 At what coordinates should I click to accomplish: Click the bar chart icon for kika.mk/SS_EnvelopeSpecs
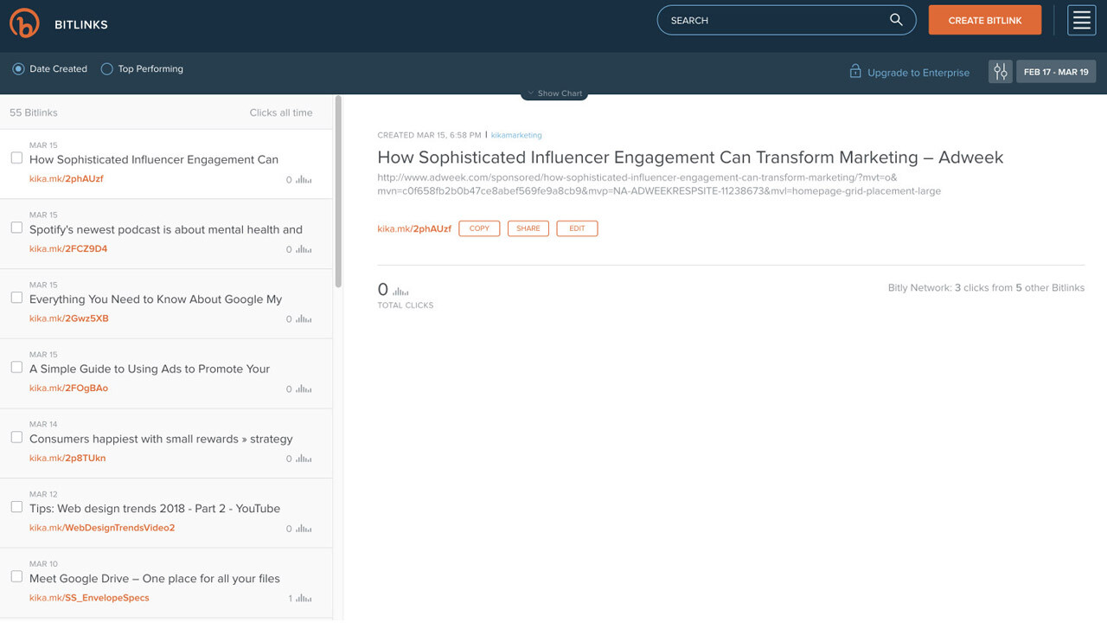point(304,598)
